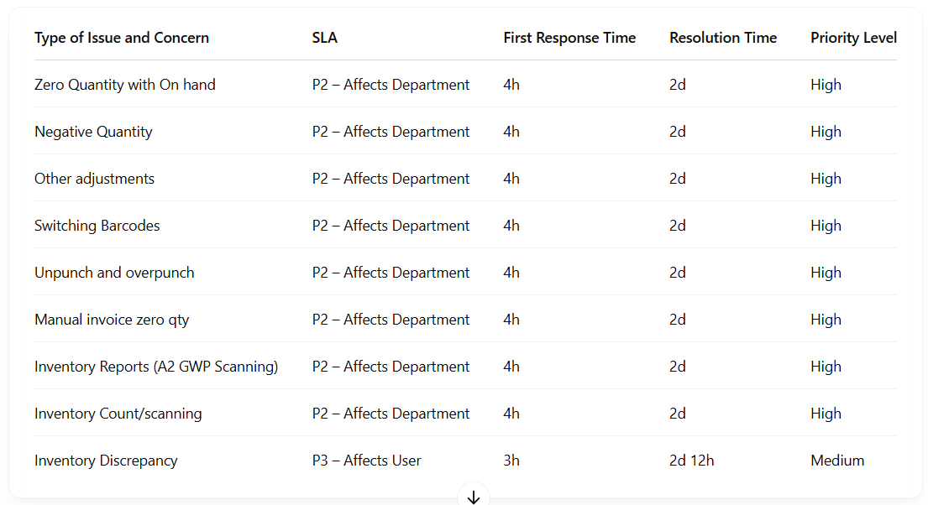Select the "Unpunch and overpunch" cell
This screenshot has width=928, height=505.
click(x=114, y=273)
